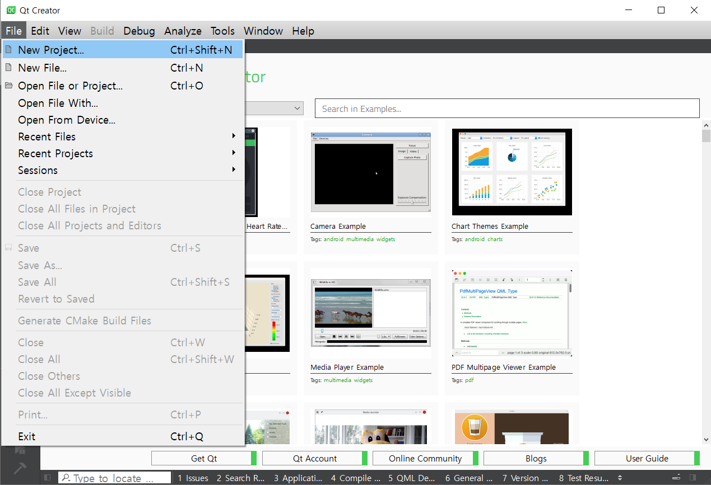Choose Exit from the File menu
The height and width of the screenshot is (485, 711).
pos(123,436)
